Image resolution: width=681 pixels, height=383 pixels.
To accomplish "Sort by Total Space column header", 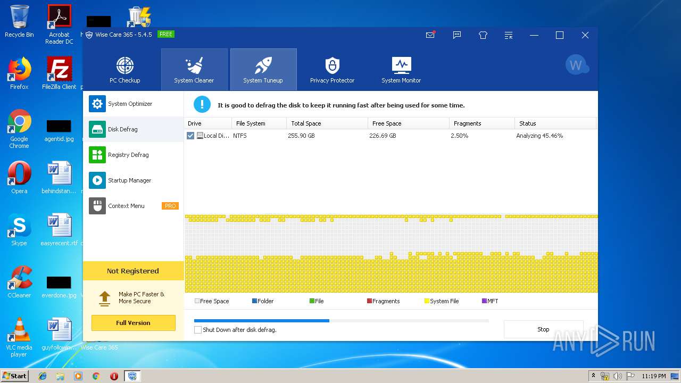I will [x=327, y=123].
